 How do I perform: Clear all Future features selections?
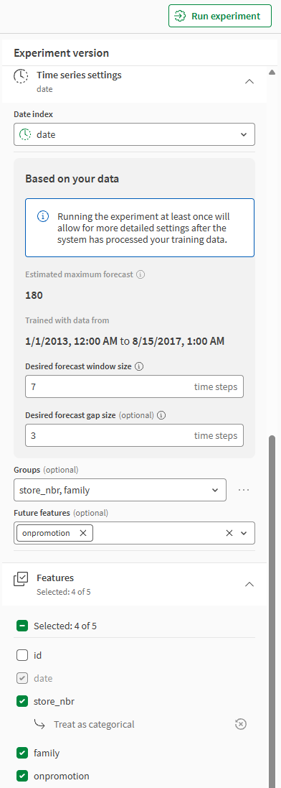tap(229, 533)
